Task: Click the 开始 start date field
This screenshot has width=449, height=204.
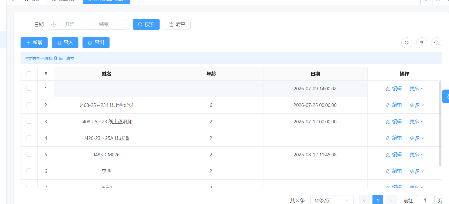Action: [70, 24]
